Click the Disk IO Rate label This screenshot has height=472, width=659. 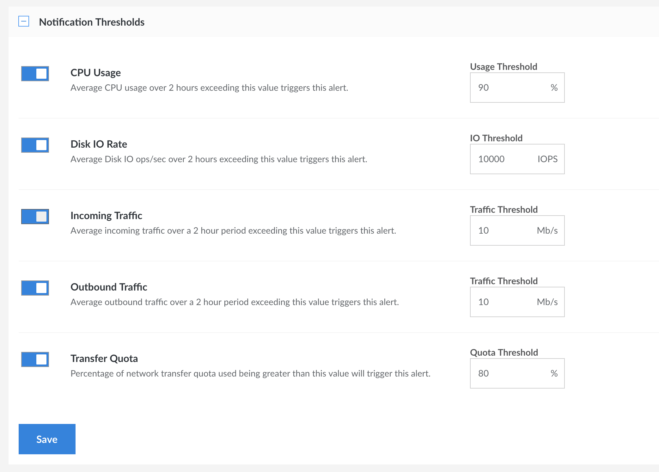click(99, 144)
